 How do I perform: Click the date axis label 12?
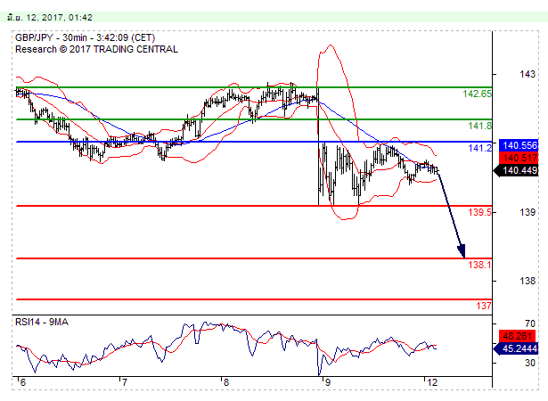click(432, 382)
